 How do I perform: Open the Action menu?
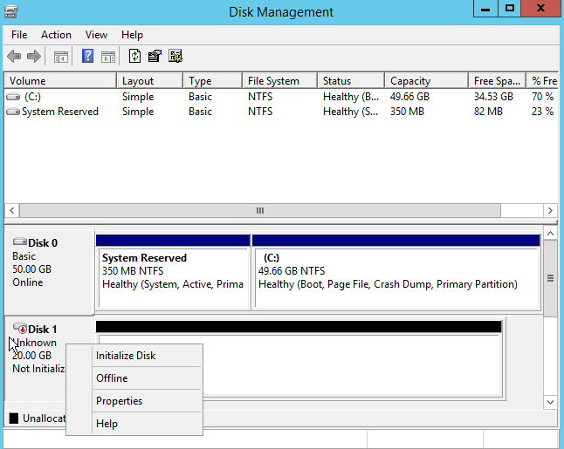tap(56, 35)
